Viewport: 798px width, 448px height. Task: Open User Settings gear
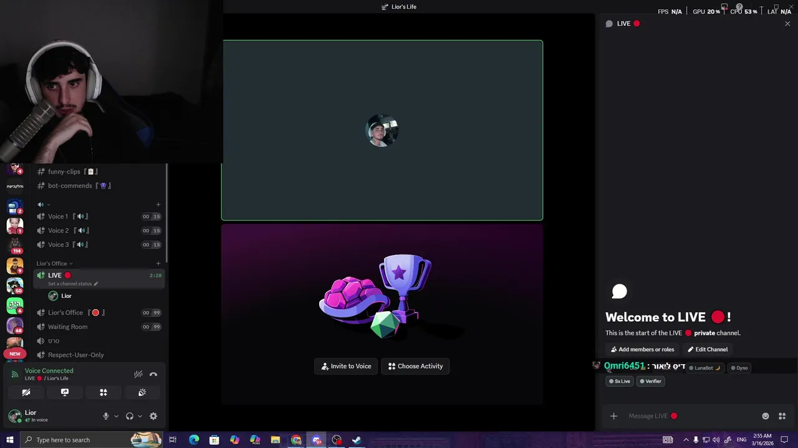tap(153, 416)
